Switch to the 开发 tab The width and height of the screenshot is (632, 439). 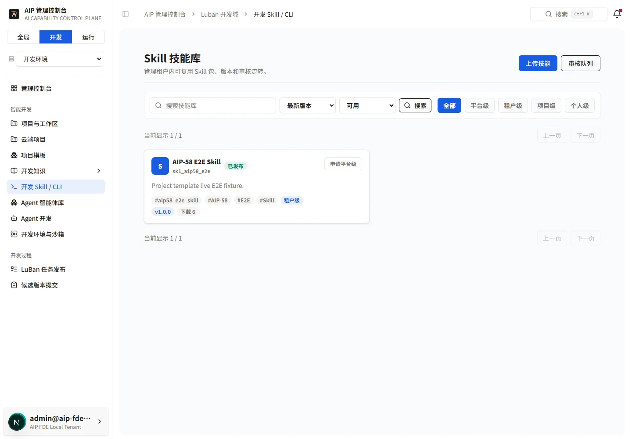coord(56,37)
